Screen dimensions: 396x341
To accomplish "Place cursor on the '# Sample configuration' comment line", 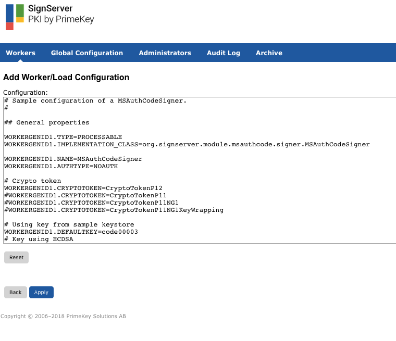I will click(x=95, y=101).
